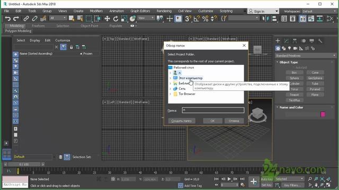Click the Box primitive button
Image resolution: width=339 pixels, height=190 pixels.
click(x=295, y=73)
